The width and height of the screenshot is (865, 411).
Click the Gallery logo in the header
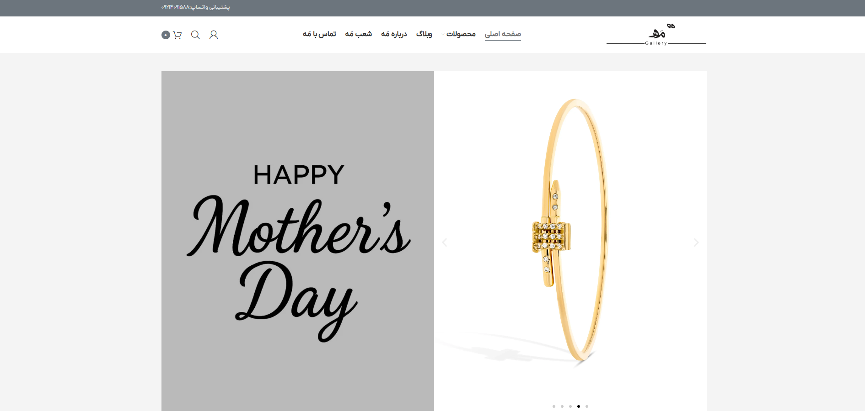coord(656,35)
